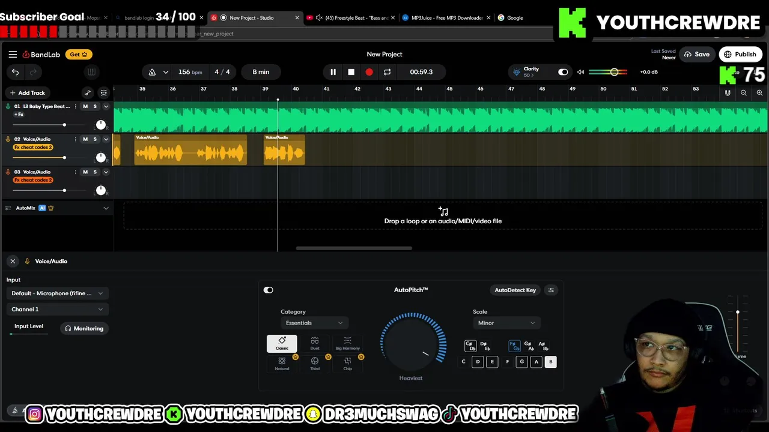Click the yellow Get membership button
The height and width of the screenshot is (432, 769).
click(x=79, y=54)
